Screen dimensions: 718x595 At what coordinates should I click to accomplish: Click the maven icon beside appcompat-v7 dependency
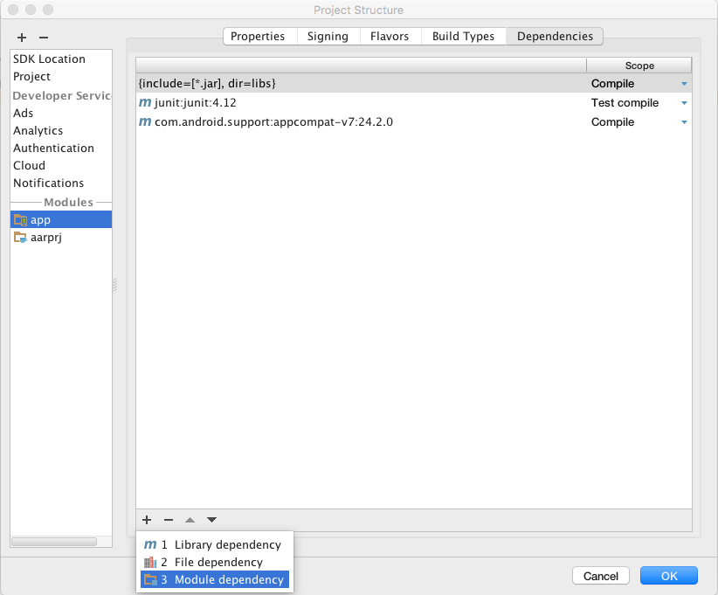point(145,121)
